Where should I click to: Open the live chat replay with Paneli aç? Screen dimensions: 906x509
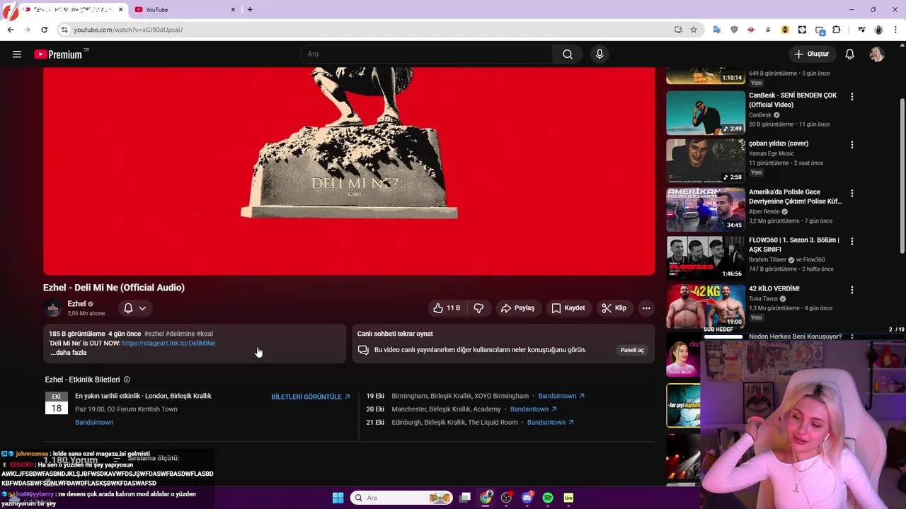632,350
